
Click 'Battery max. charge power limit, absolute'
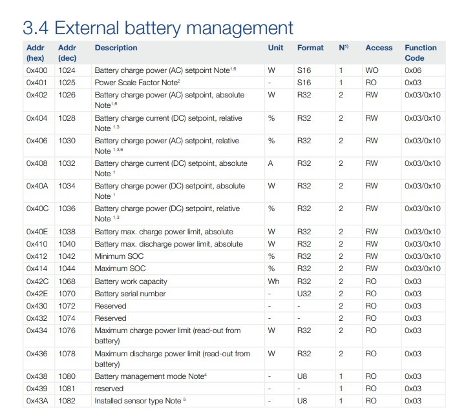click(164, 232)
